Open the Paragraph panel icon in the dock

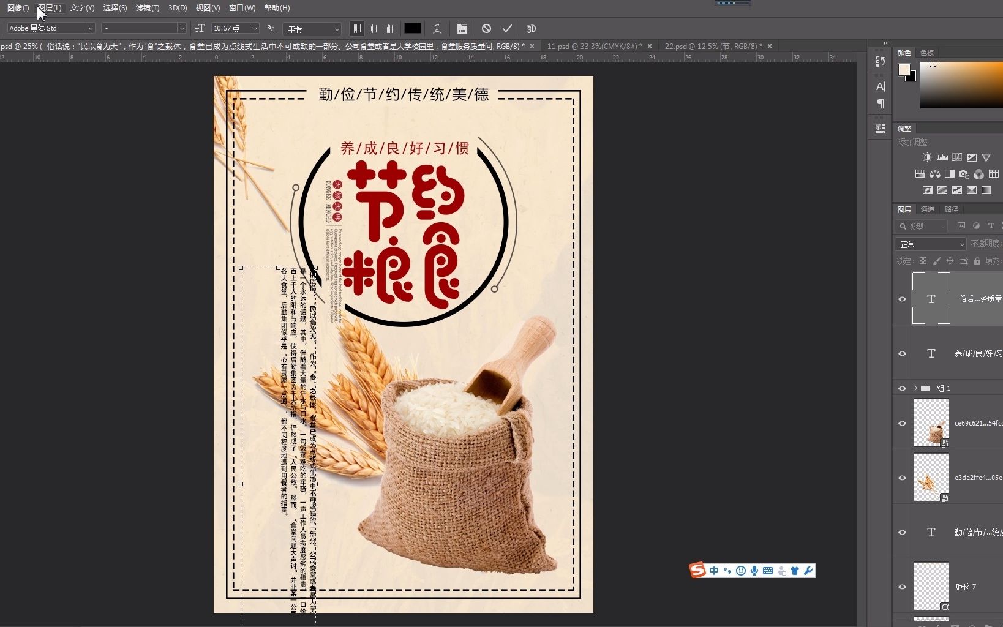coord(881,103)
